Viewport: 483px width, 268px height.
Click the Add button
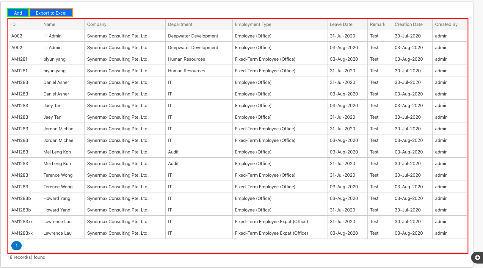click(x=18, y=13)
